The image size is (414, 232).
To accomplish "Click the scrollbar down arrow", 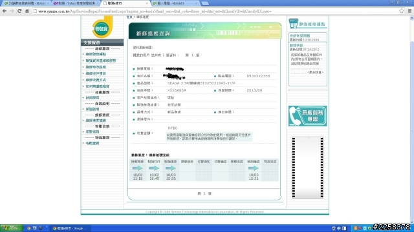I will click(411, 222).
